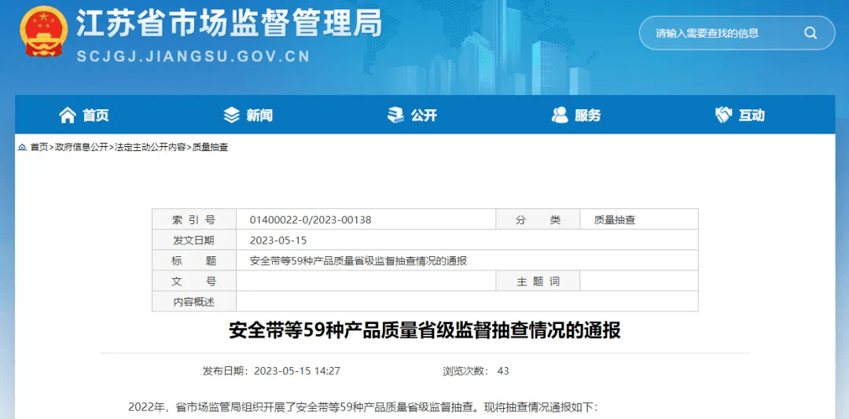This screenshot has width=849, height=419.
Task: Click the magnifier search icon
Action: (810, 33)
